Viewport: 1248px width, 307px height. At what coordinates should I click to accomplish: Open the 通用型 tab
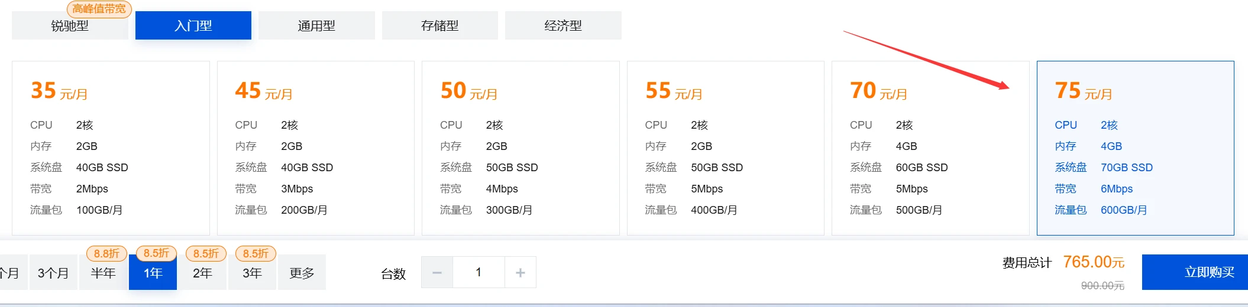click(316, 26)
